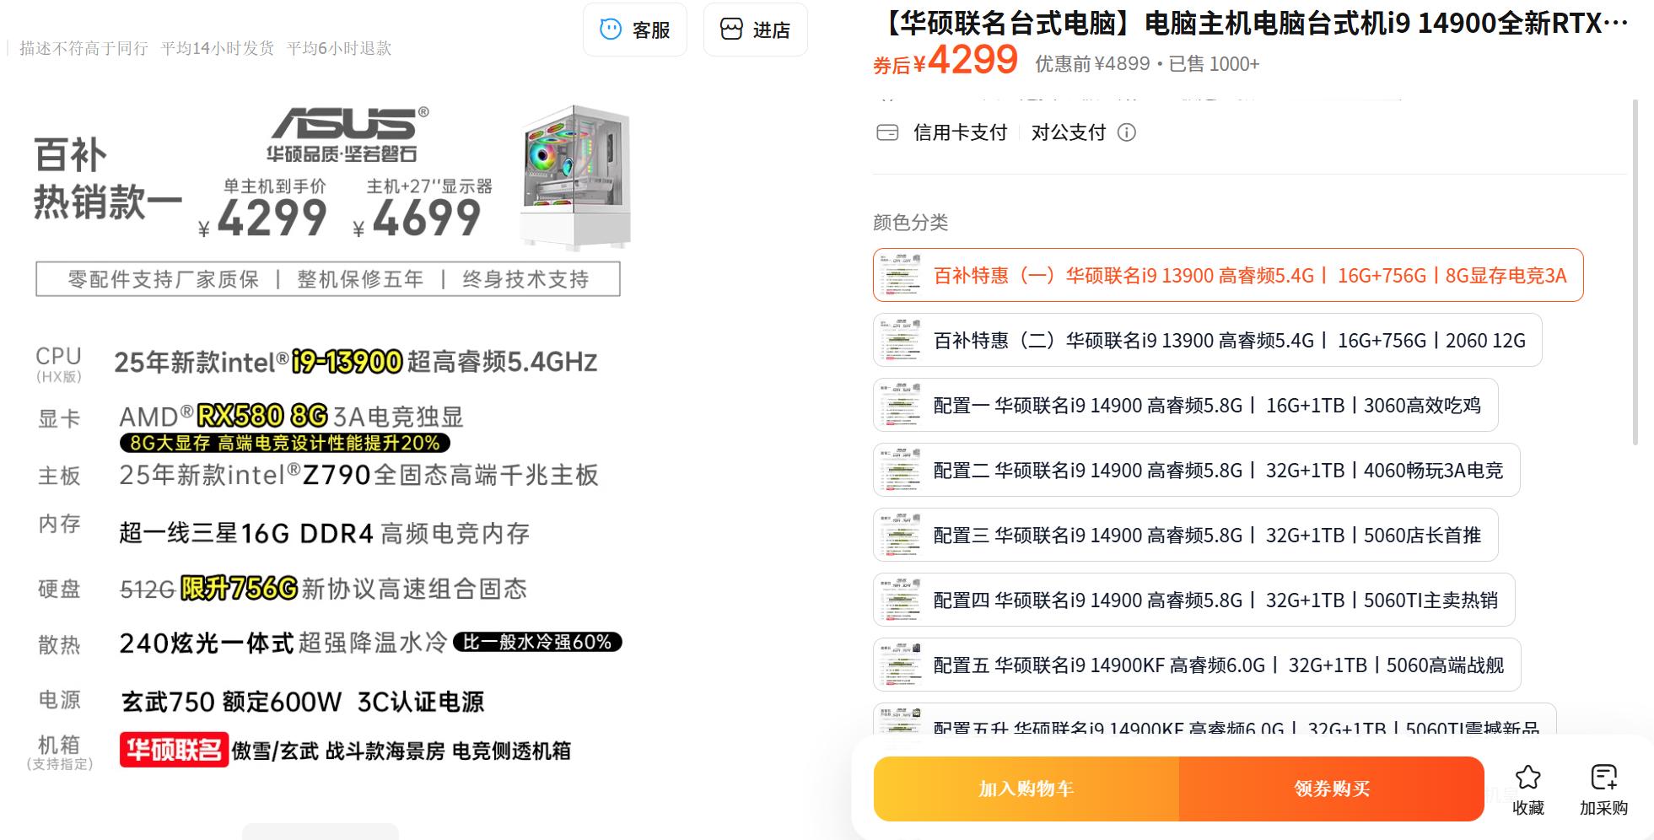Click the add to purchase list (加采购) icon
The width and height of the screenshot is (1654, 840).
[1603, 778]
